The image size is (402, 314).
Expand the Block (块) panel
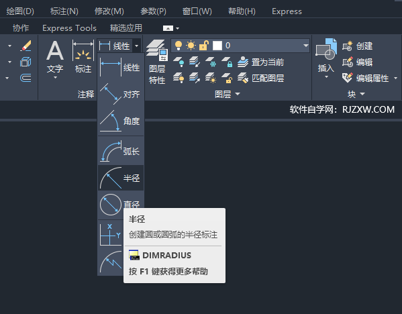362,94
